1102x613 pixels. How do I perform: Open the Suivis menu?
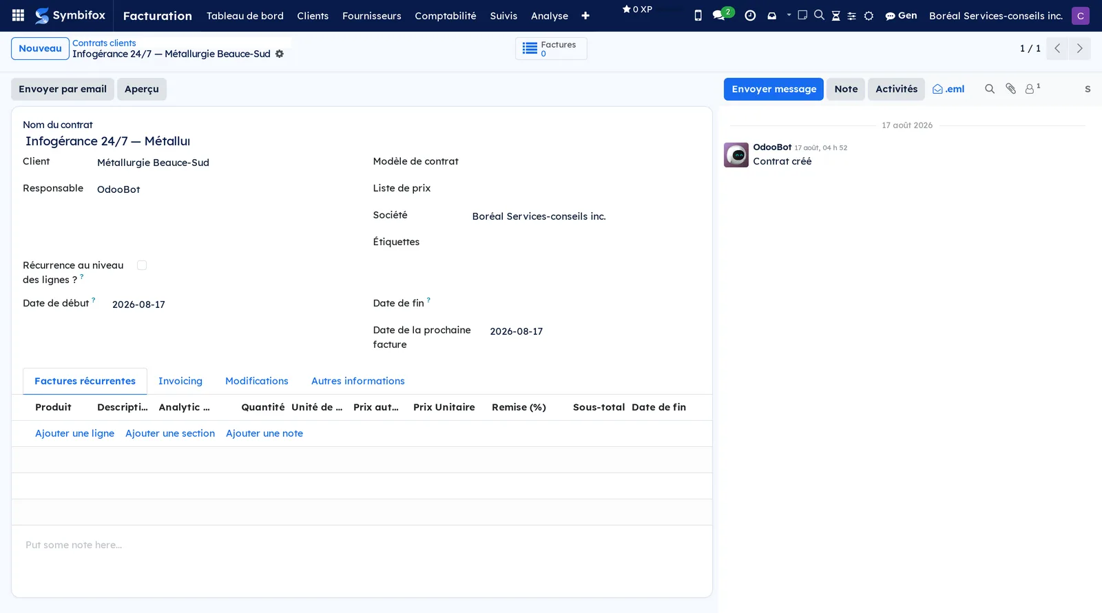(503, 16)
